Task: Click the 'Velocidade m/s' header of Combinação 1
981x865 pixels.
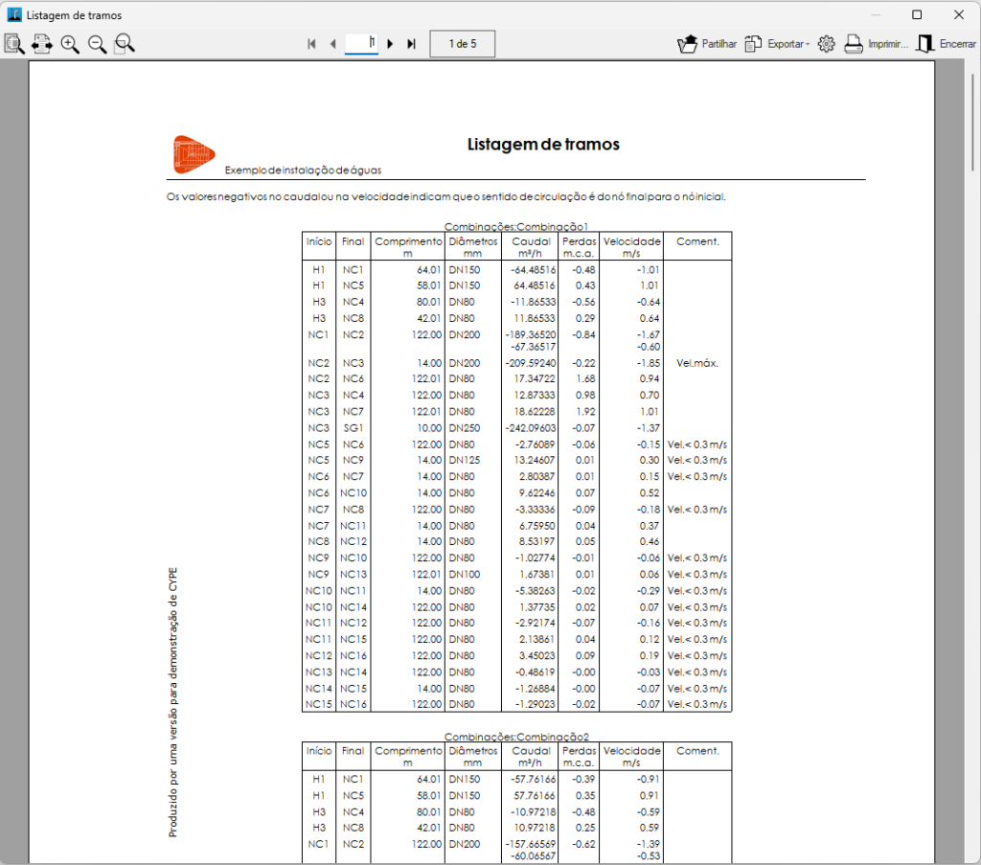Action: click(x=631, y=247)
